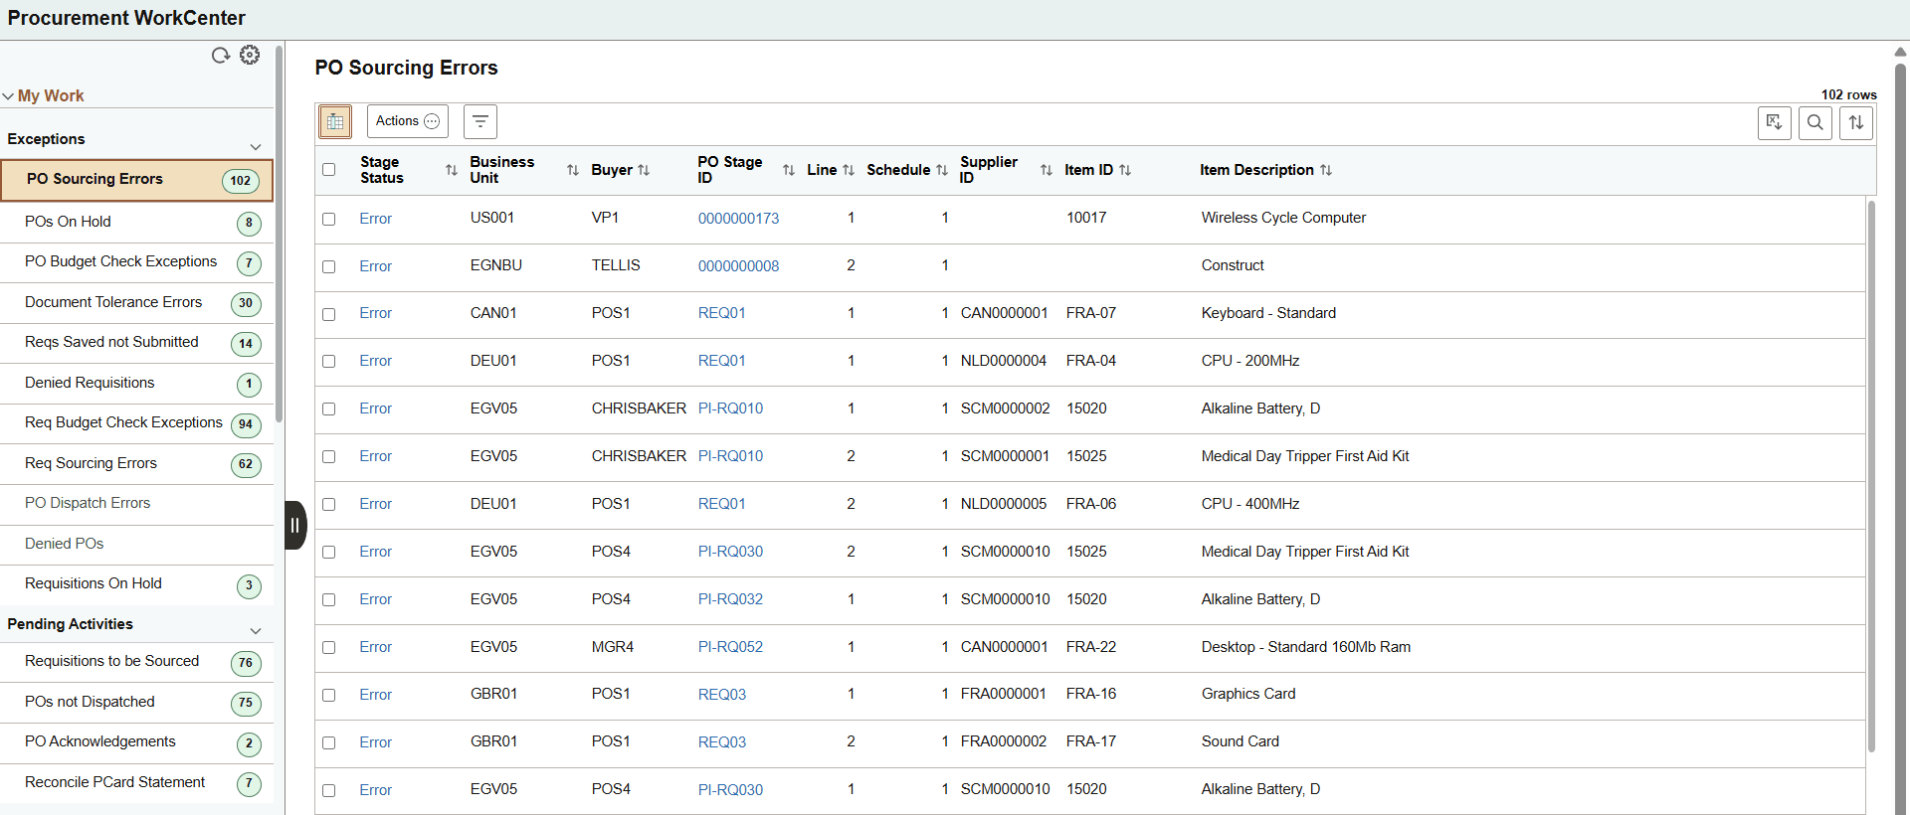
Task: Open the PI-RQ032 link
Action: [730, 599]
